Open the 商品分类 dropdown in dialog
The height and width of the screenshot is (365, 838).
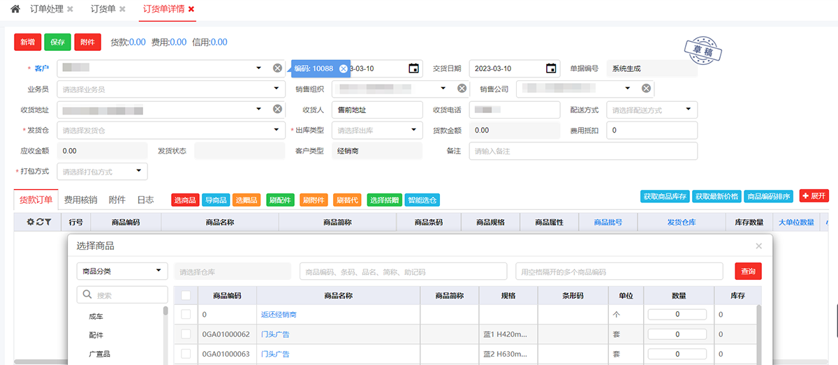[x=159, y=271]
